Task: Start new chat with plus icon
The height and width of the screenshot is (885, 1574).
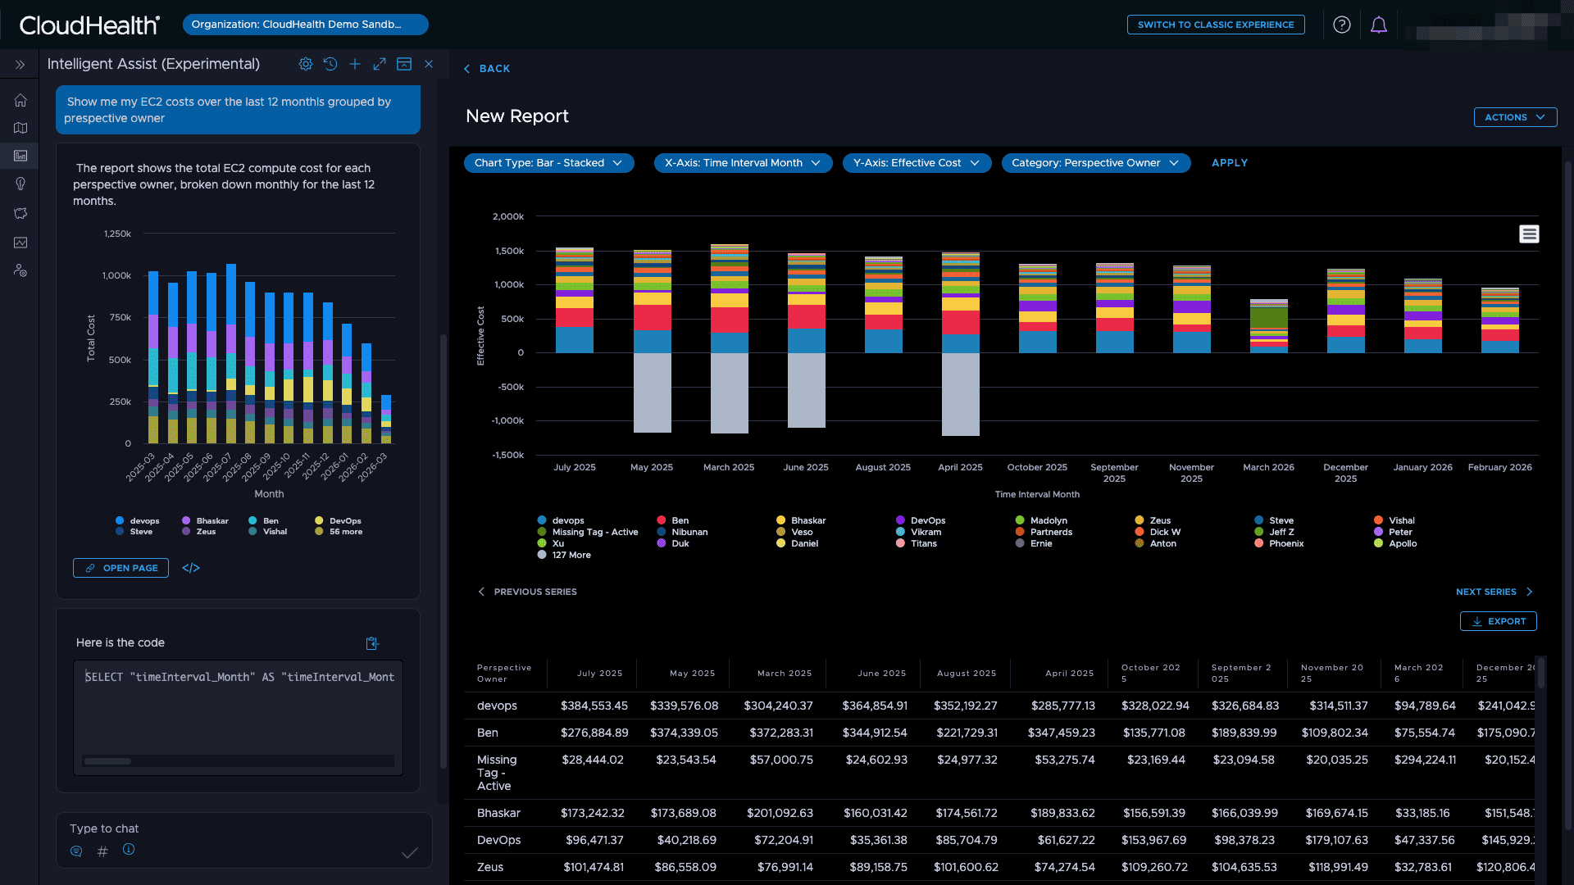Action: pyautogui.click(x=355, y=64)
